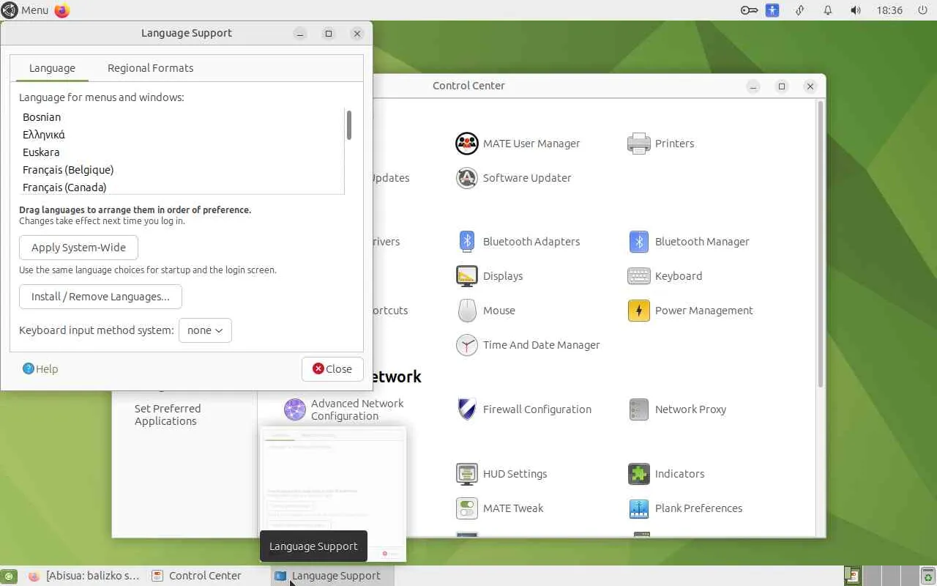The height and width of the screenshot is (586, 937).
Task: Switch to the Firefox window in the taskbar
Action: tap(83, 576)
